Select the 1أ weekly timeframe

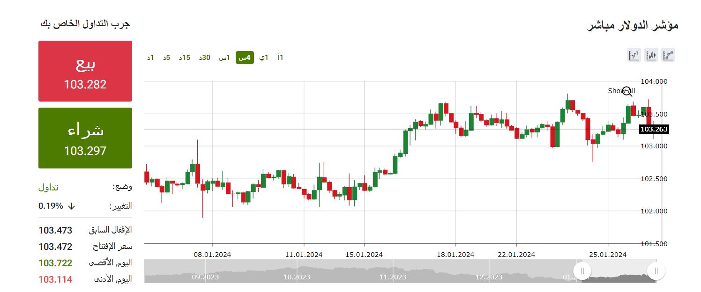click(280, 58)
